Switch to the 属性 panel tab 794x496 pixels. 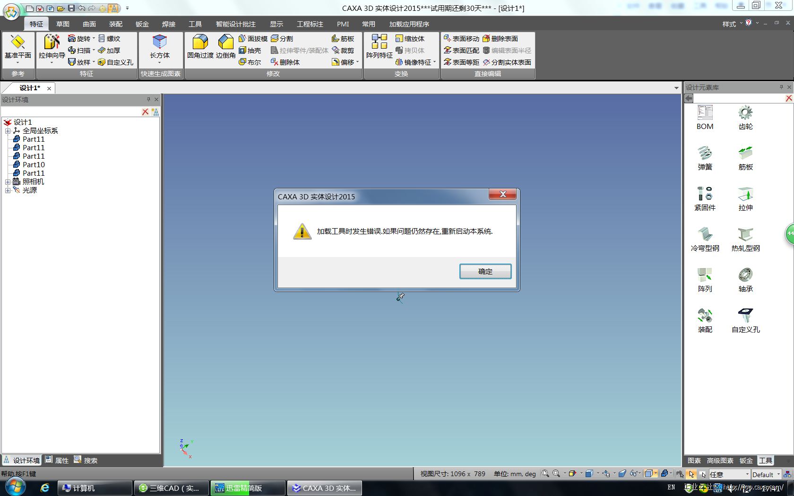pos(57,460)
